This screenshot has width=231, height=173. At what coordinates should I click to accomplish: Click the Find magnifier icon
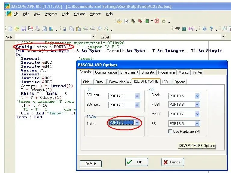tap(99, 29)
